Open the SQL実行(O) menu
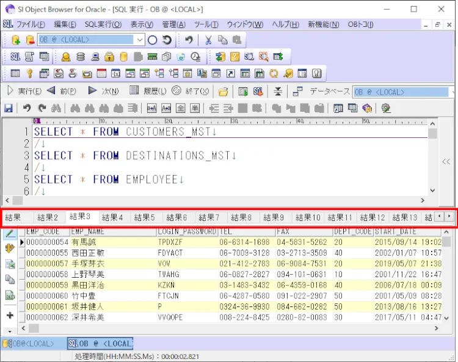Screen dimensions: 458x362 pos(103,24)
